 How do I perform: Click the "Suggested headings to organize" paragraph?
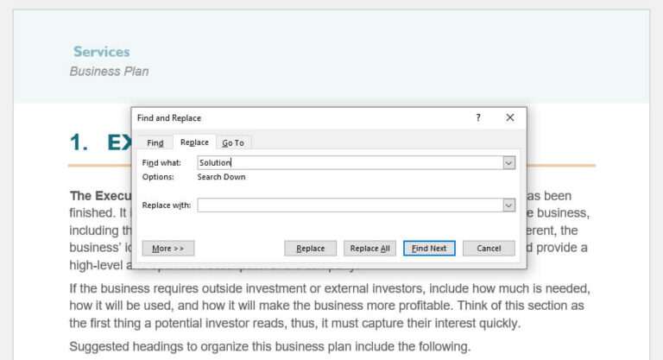coord(269,347)
